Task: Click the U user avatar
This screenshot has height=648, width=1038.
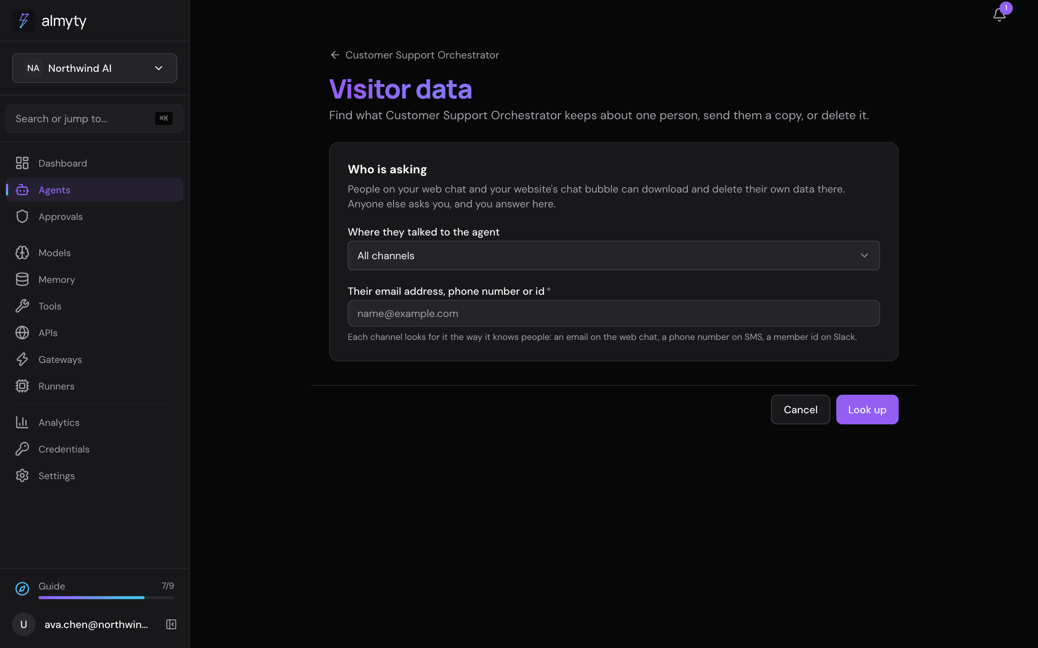Action: (24, 624)
